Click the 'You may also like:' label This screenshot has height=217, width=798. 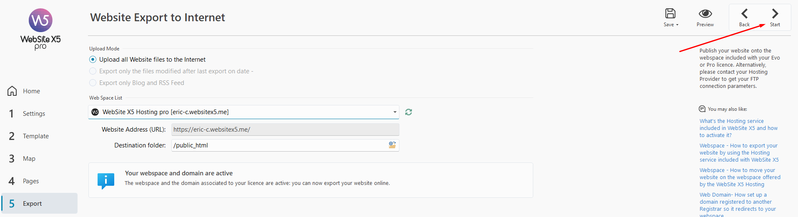pos(727,109)
